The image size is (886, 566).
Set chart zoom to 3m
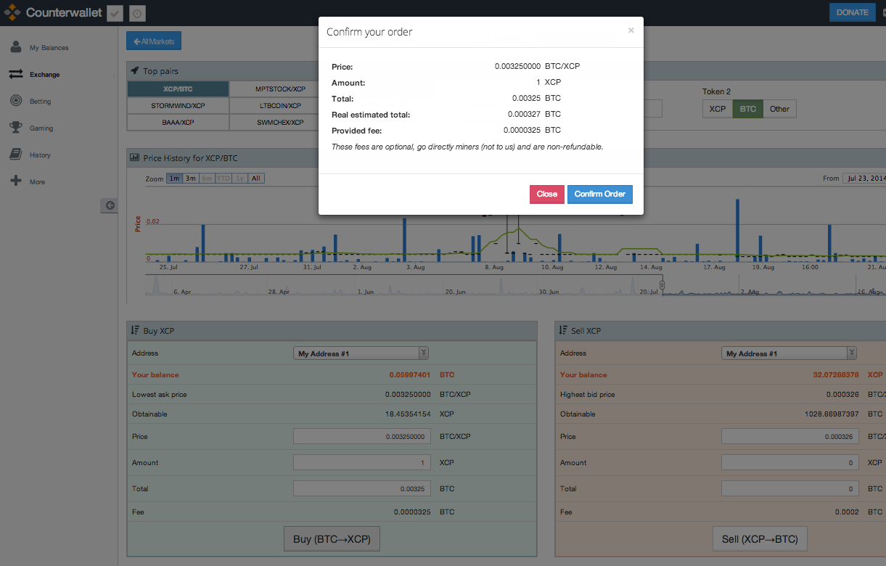(190, 179)
